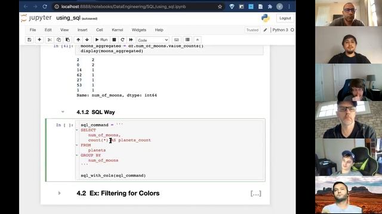Open the File menu
Screen dimensions: 382x214
pyautogui.click(x=33, y=30)
